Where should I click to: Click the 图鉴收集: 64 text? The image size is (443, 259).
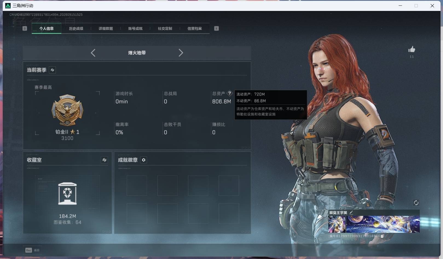coord(67,222)
